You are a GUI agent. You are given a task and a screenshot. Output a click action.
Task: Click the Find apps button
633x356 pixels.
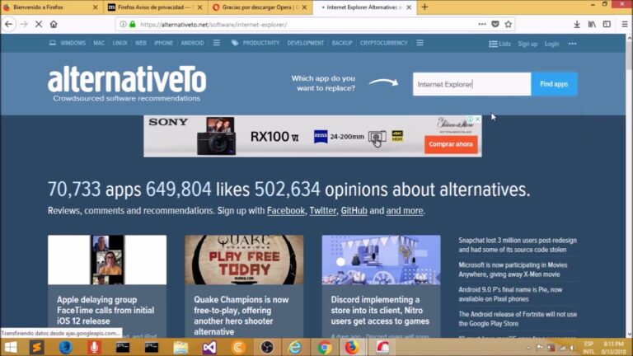(554, 84)
